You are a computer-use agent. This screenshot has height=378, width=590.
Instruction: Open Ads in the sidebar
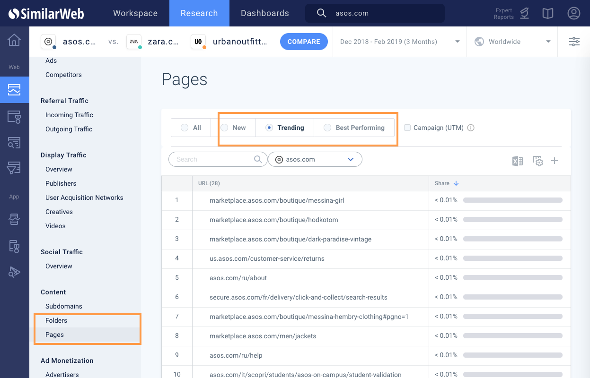[51, 60]
